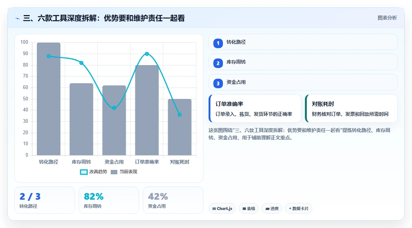Click the 转化路径 bar in chart
This screenshot has width=412, height=228.
tap(49, 99)
